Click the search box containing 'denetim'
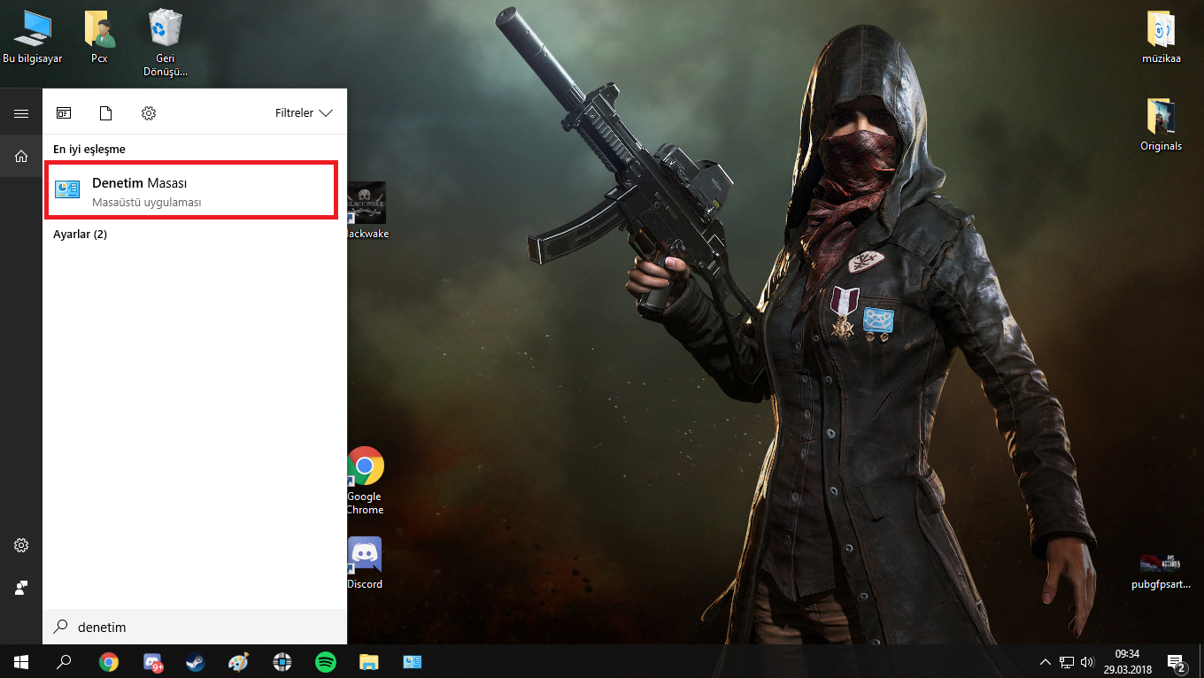The height and width of the screenshot is (678, 1204). (195, 627)
